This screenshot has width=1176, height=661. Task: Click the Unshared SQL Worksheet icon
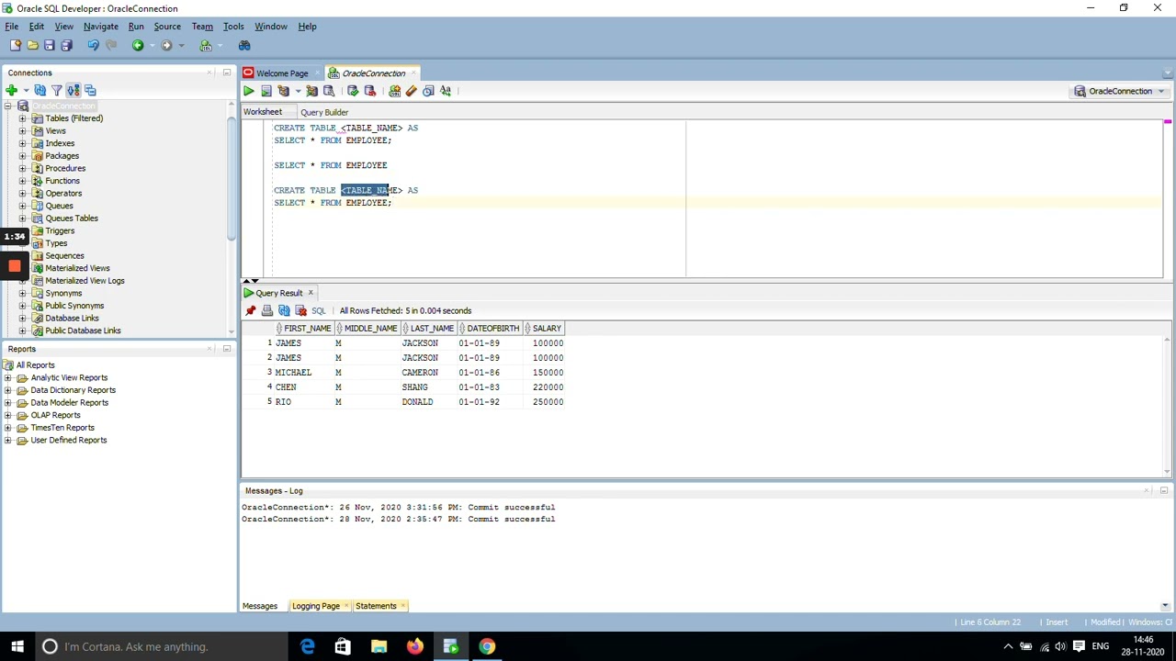click(x=395, y=91)
